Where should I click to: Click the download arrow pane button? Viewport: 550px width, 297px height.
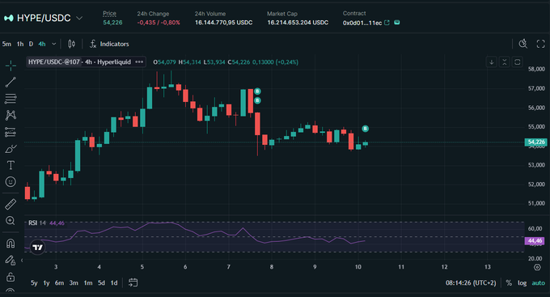point(492,62)
